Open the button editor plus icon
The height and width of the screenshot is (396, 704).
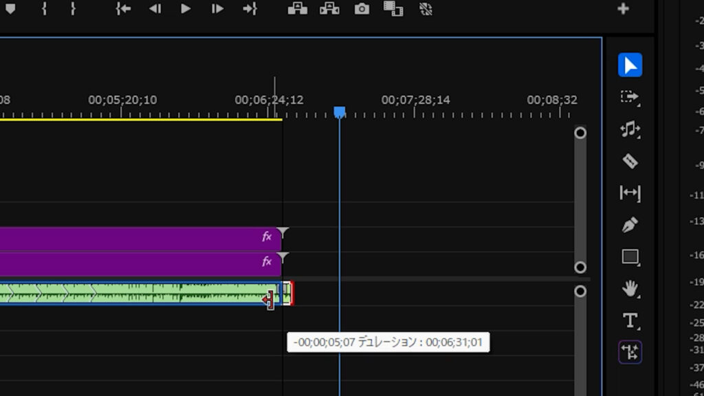pos(623,9)
